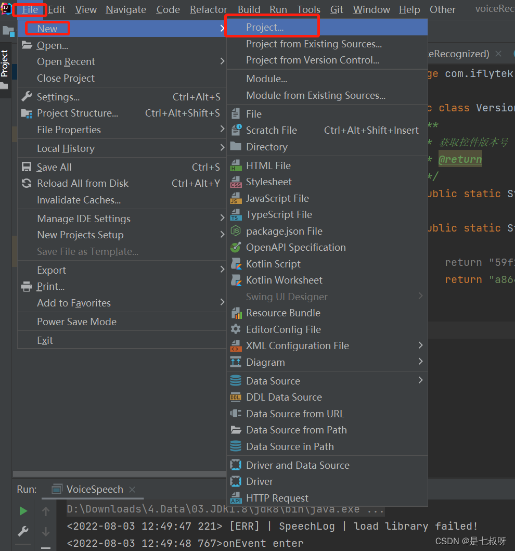Choose Project from Version Control...

pos(327,60)
